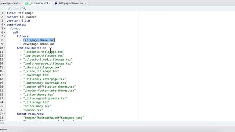Click "_academic_titlepage.tex" entry
235x132 pixels.
pos(44,52)
